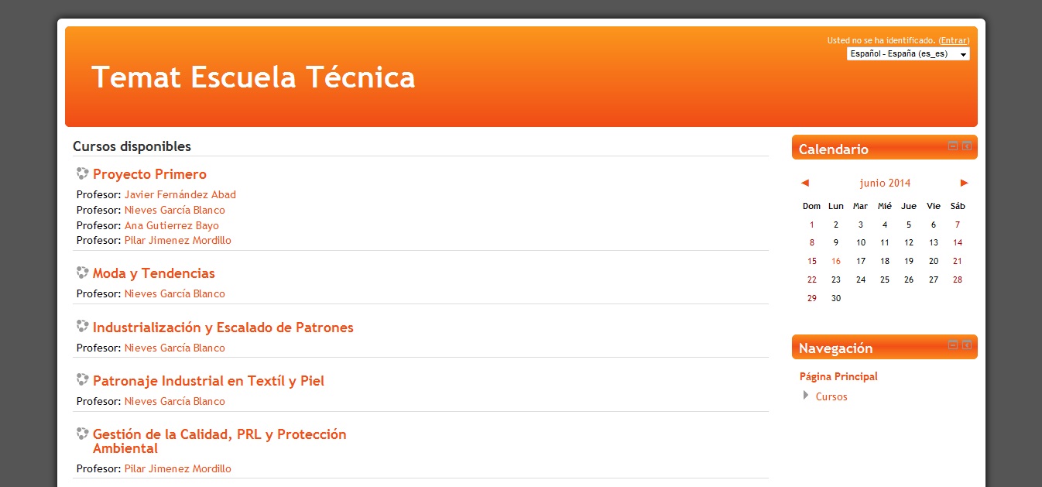
Task: Click the Entrar login link
Action: pyautogui.click(x=954, y=40)
